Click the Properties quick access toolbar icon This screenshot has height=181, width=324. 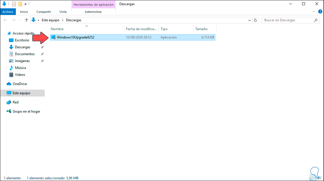pos(14,4)
